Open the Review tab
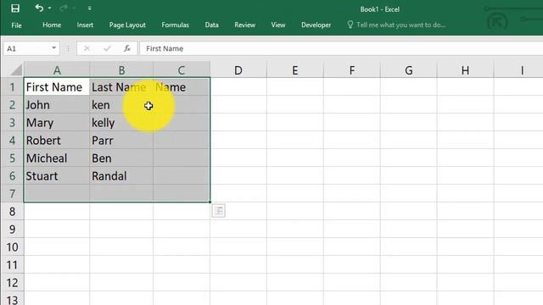This screenshot has height=305, width=543. coord(245,25)
